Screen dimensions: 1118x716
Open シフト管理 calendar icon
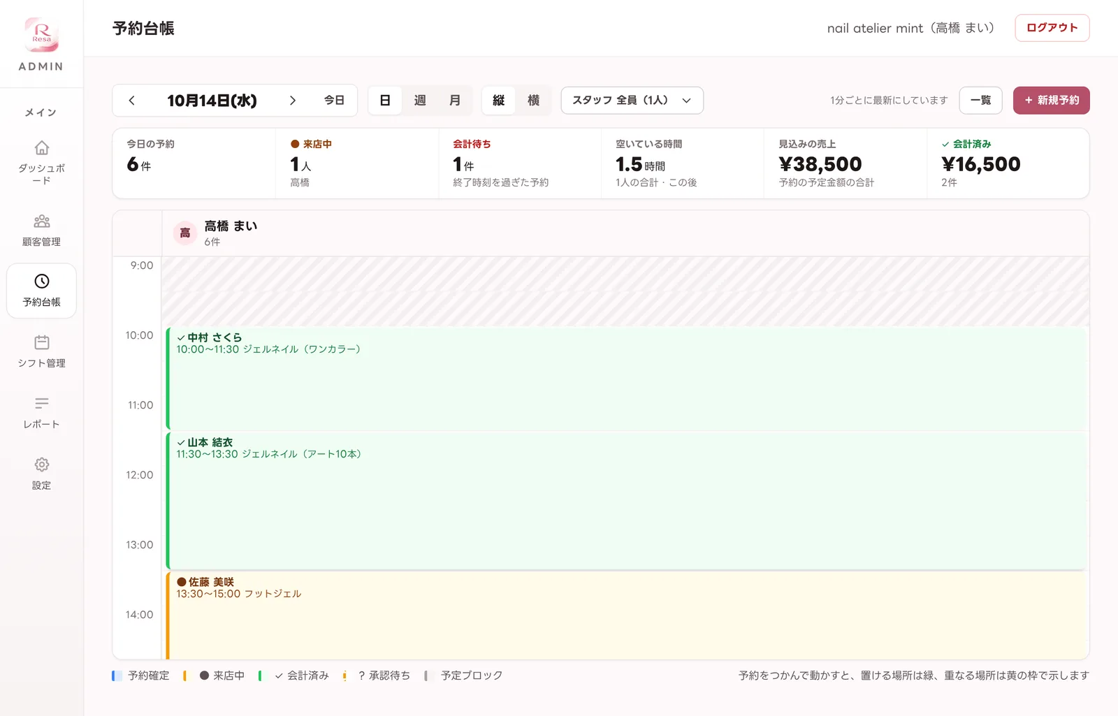point(42,342)
